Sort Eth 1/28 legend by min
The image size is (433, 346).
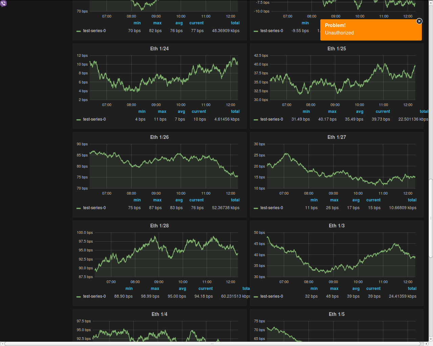[x=129, y=289]
